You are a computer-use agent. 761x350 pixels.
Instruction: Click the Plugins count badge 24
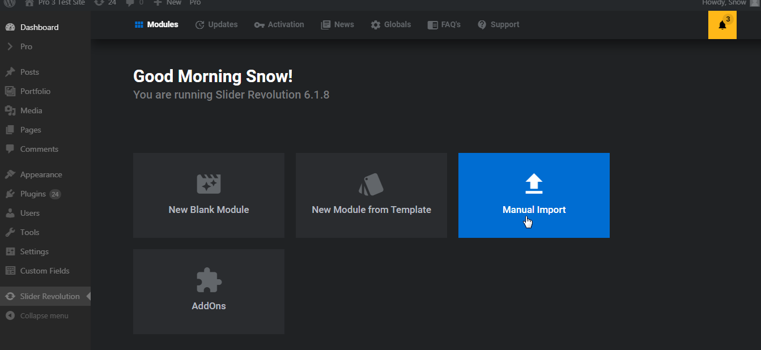(x=55, y=194)
